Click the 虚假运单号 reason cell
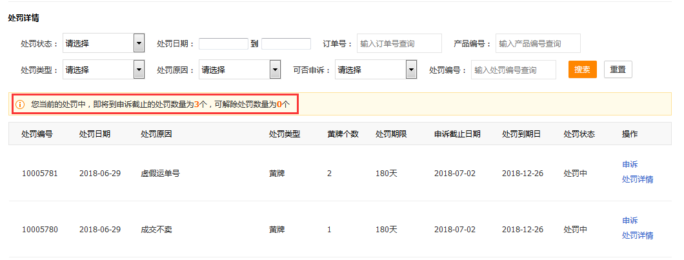The image size is (684, 260). [160, 173]
